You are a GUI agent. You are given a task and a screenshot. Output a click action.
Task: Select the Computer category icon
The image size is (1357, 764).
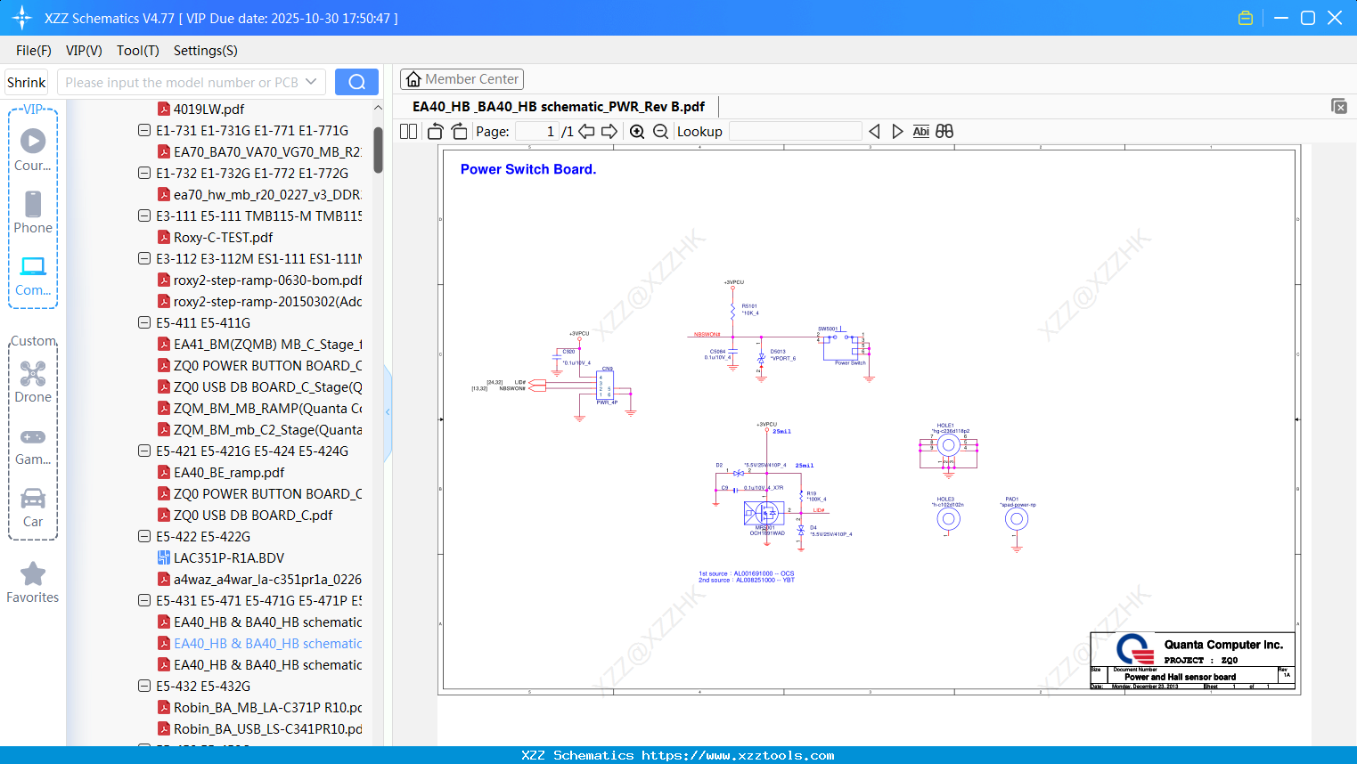pyautogui.click(x=33, y=276)
